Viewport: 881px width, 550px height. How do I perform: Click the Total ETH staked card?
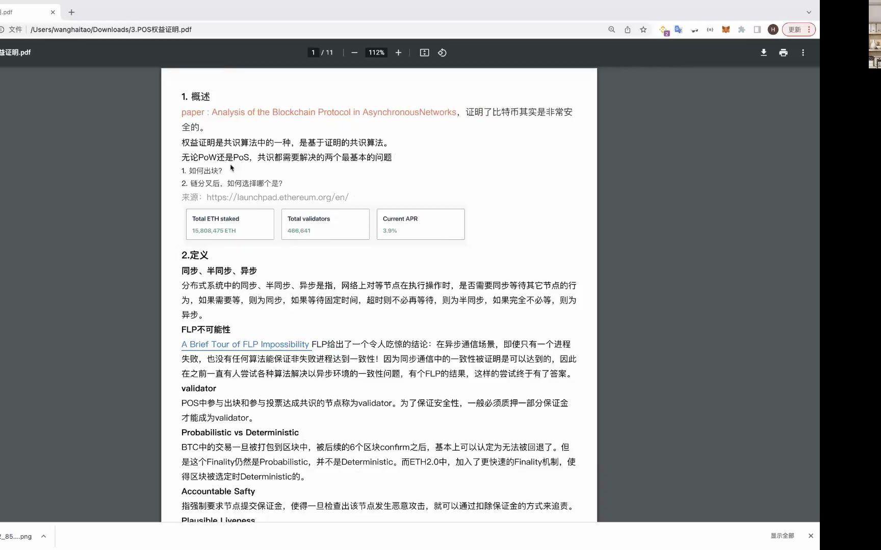point(230,224)
